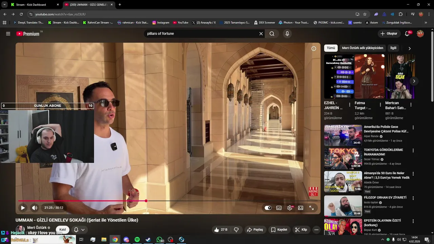Start voice search with microphone icon
The height and width of the screenshot is (244, 434).
[287, 34]
